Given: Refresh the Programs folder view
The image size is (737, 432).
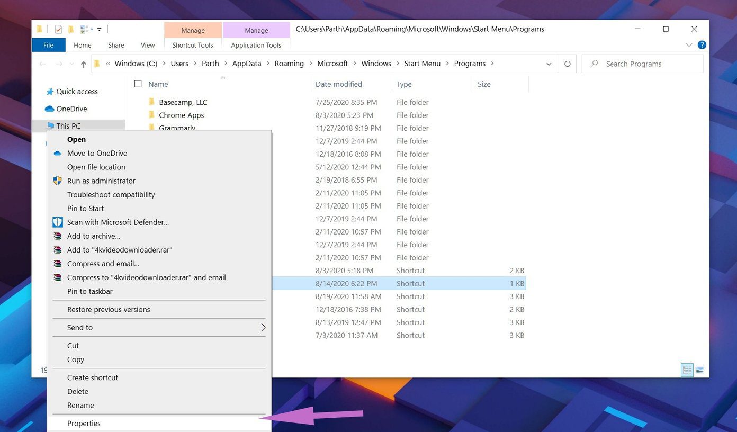Looking at the screenshot, I should tap(567, 64).
